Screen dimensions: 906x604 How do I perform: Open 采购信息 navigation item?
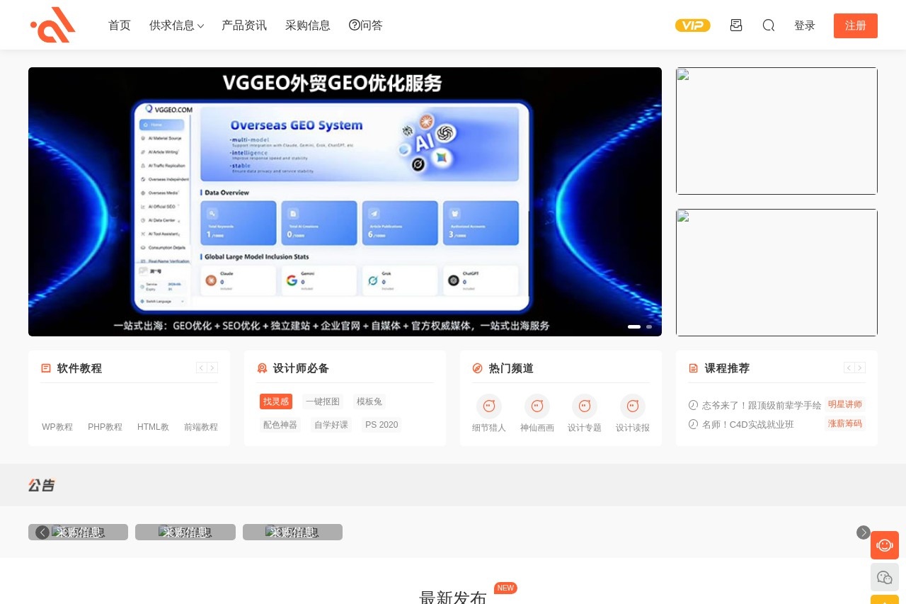[x=308, y=25]
